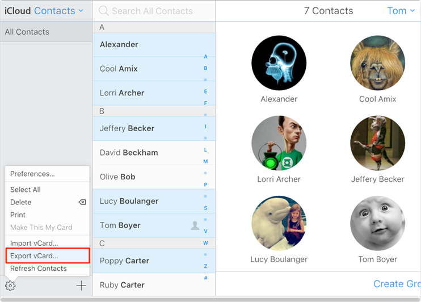This screenshot has width=421, height=302.
Task: Choose Export vCard... menu entry
Action: pyautogui.click(x=47, y=256)
